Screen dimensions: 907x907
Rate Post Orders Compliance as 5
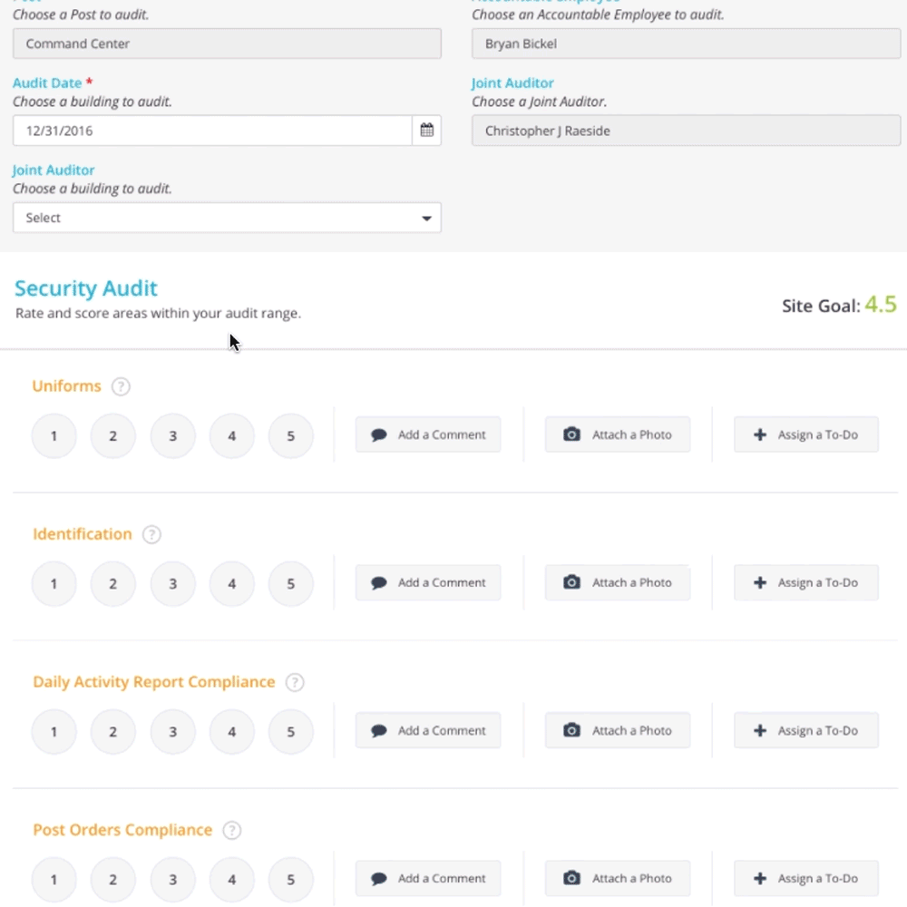pos(291,880)
